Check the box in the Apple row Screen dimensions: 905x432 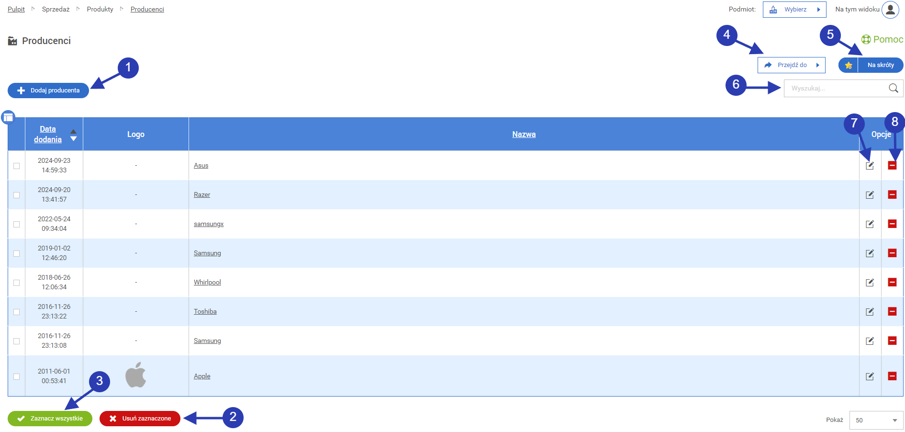tap(17, 376)
